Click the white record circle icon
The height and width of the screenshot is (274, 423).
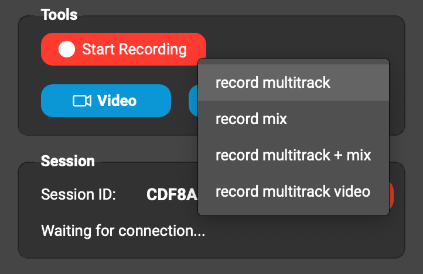[67, 49]
